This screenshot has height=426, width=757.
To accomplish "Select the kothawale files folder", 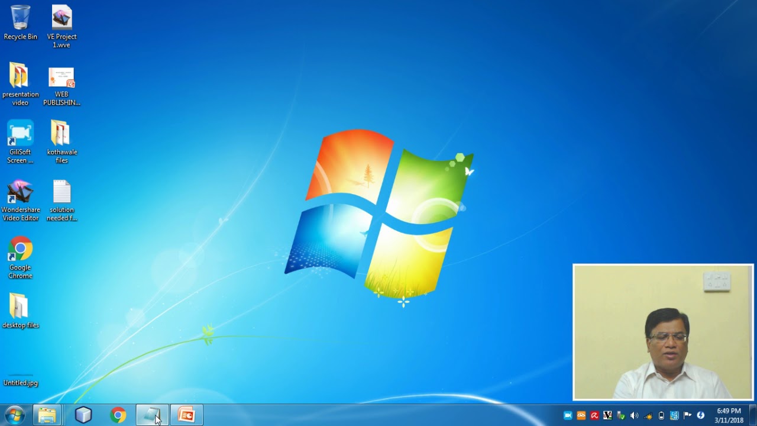I will coord(62,142).
